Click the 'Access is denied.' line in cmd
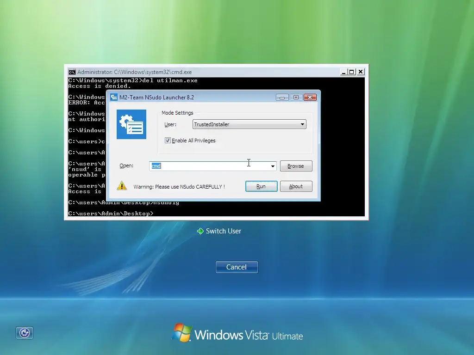Image resolution: width=474 pixels, height=355 pixels. point(100,86)
